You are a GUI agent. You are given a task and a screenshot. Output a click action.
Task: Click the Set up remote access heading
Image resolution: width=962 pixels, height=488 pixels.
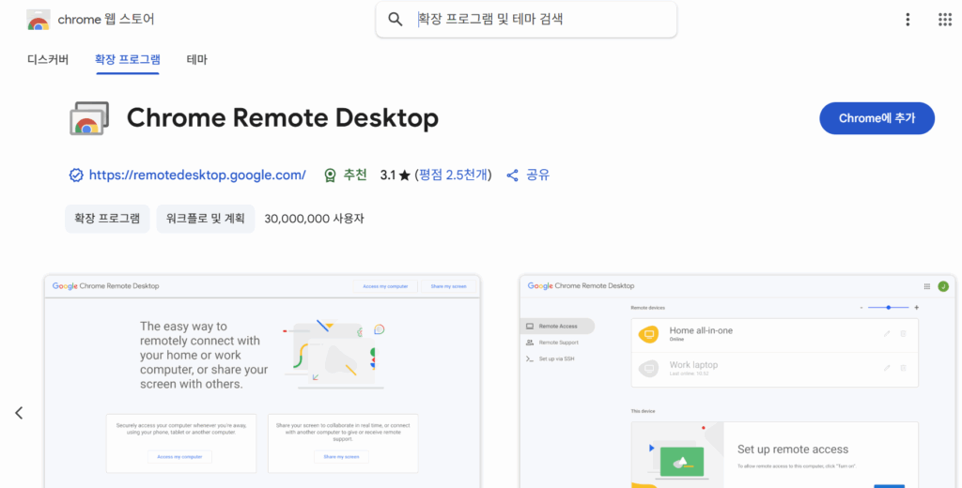point(793,450)
